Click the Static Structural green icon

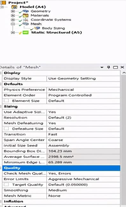(25, 32)
